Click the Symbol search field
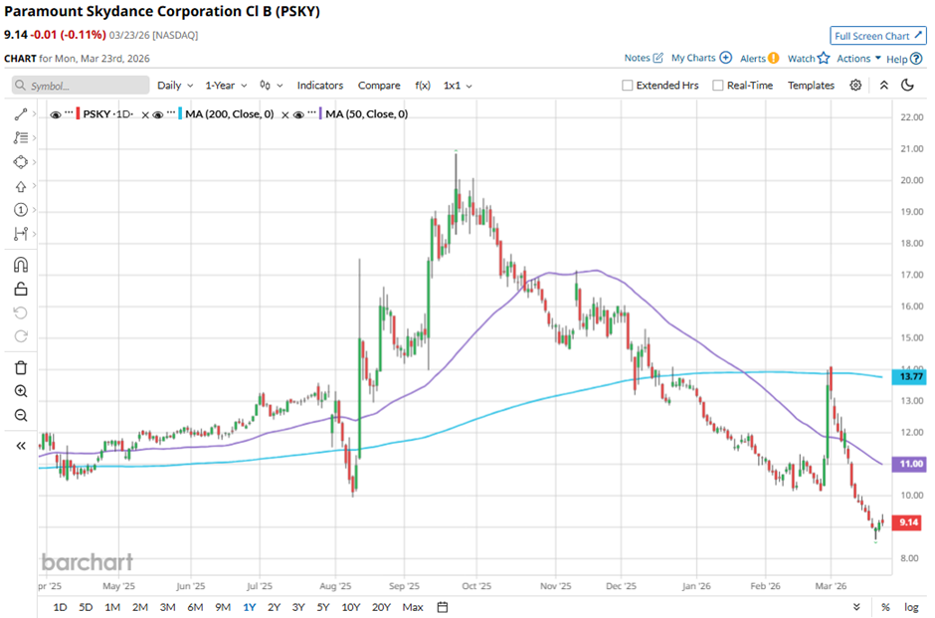Screen dimensions: 935x618 82,86
